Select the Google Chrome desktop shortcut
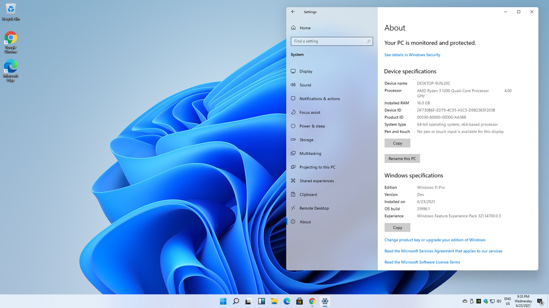Image resolution: width=549 pixels, height=308 pixels. [11, 42]
